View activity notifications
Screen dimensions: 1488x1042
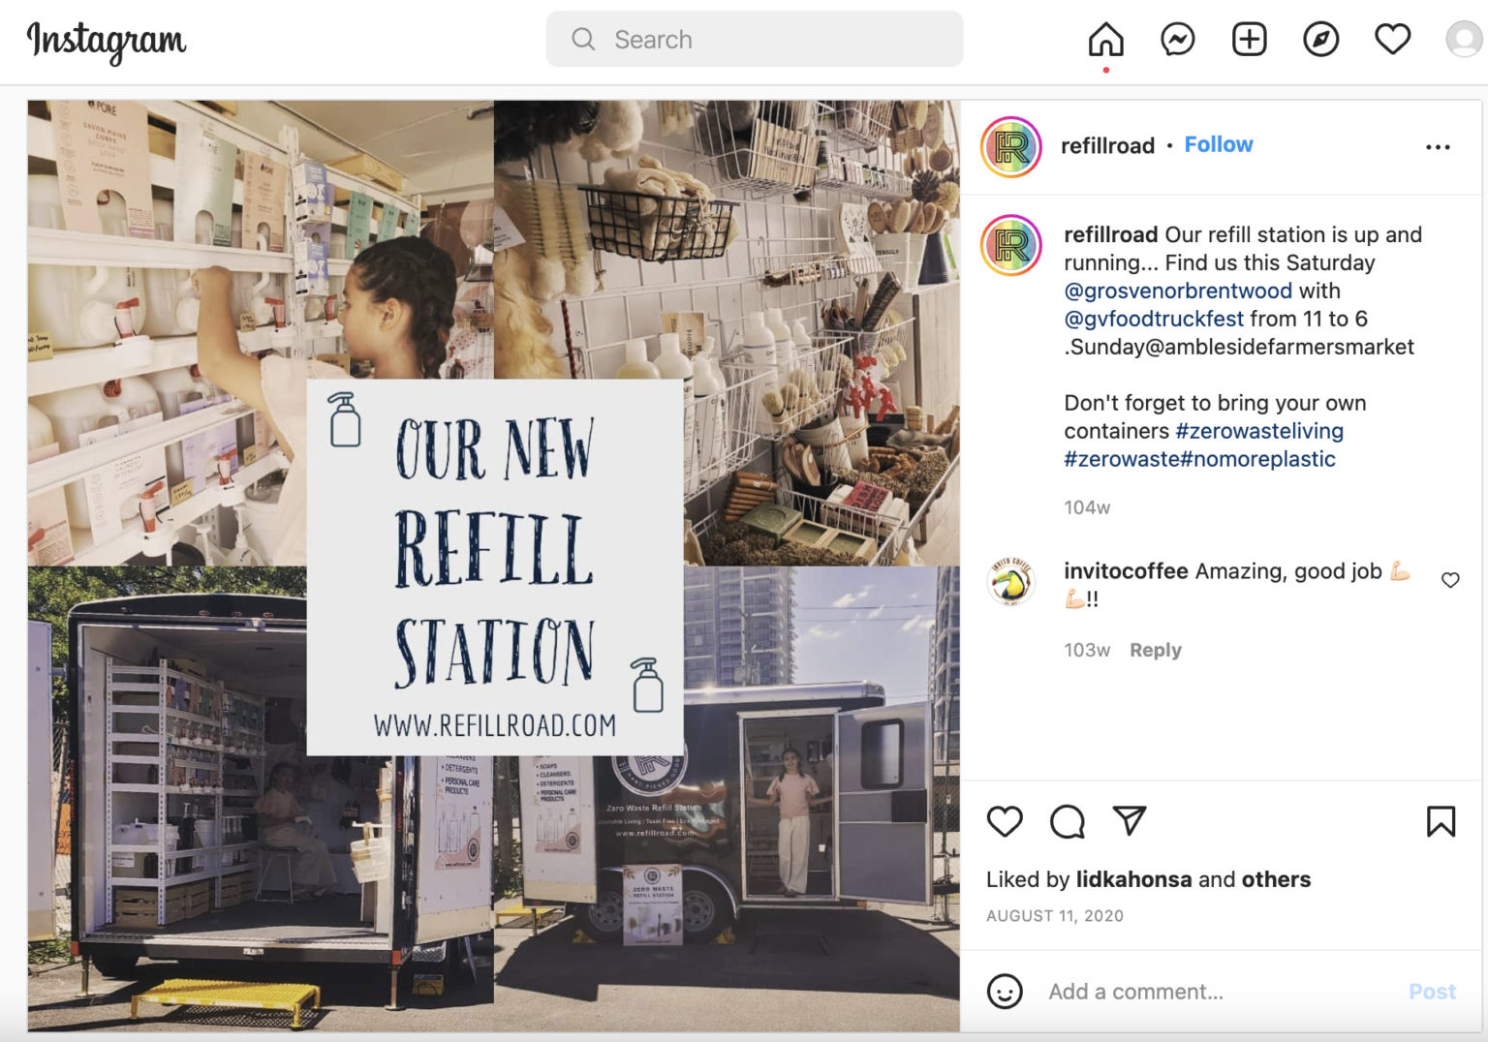(x=1392, y=39)
